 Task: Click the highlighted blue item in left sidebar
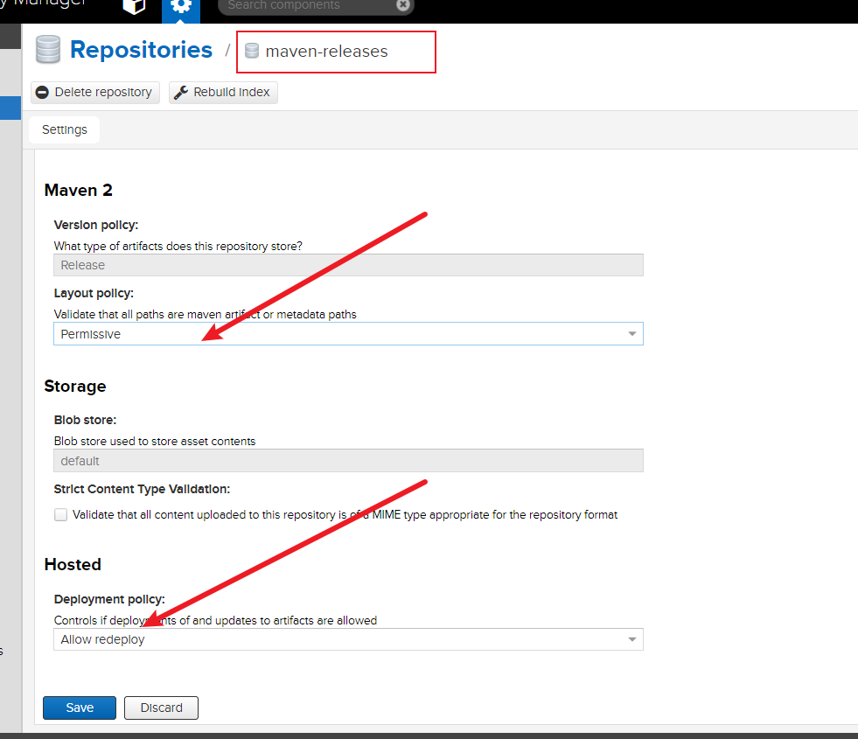pos(10,108)
